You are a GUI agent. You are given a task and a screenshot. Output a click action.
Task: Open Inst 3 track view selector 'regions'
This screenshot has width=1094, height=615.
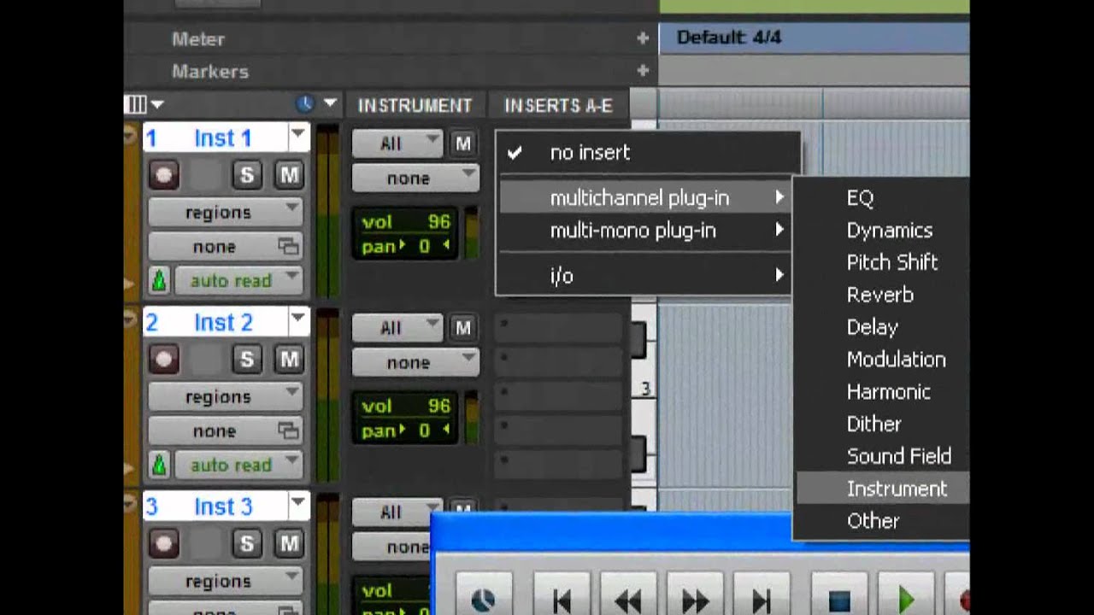coord(226,581)
